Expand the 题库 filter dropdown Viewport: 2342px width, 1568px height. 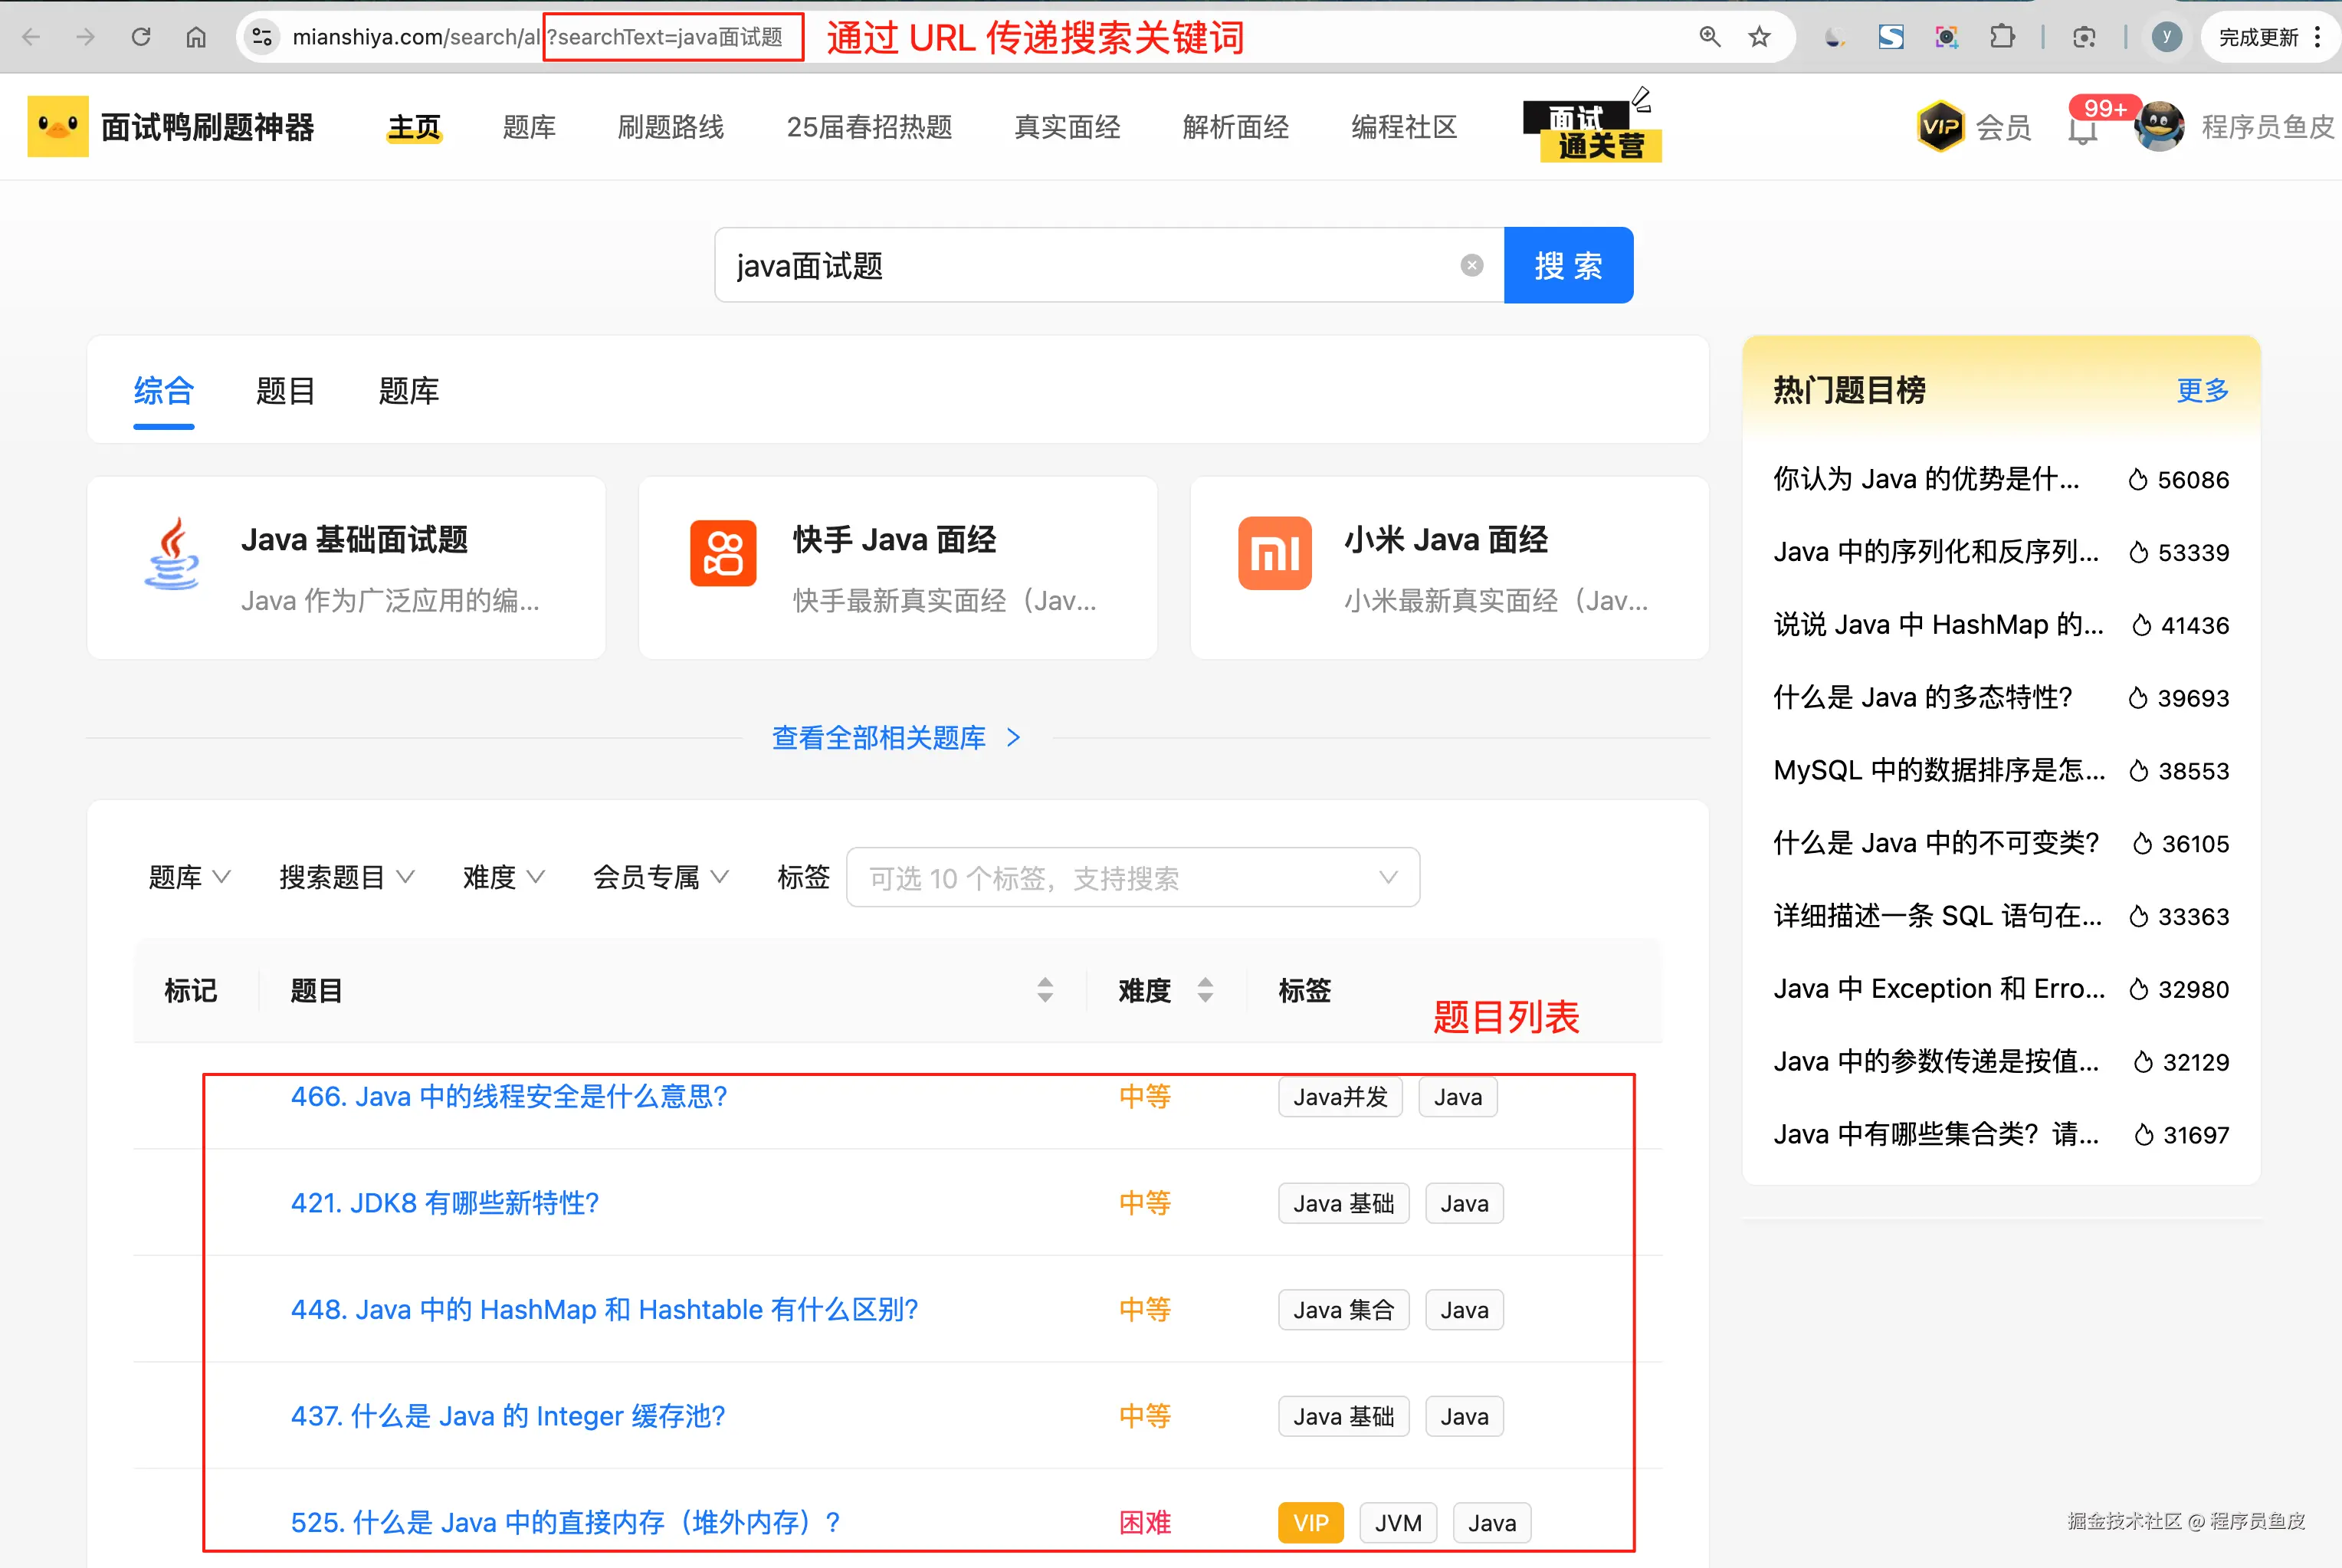pyautogui.click(x=189, y=877)
